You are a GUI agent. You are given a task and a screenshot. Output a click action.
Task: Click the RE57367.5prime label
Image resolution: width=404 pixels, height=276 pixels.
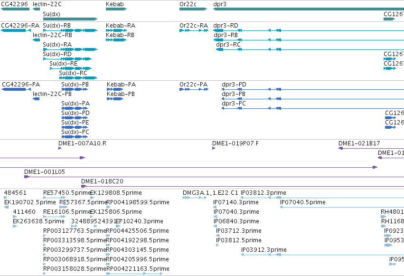coord(83,202)
